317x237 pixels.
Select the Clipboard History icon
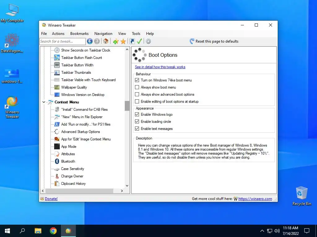pos(57,184)
